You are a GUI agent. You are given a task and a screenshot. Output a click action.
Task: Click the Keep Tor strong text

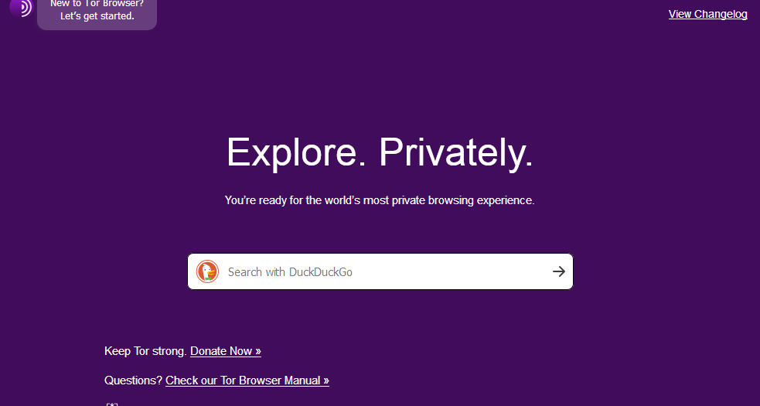[x=145, y=351]
